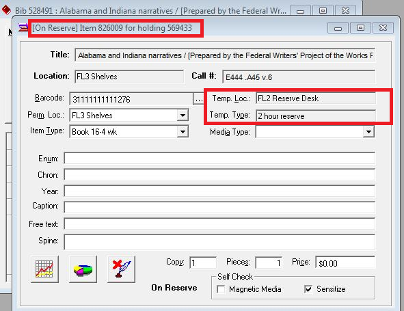Click Temp. Type field 2 hour reserve
Image resolution: width=404 pixels, height=311 pixels.
pyautogui.click(x=316, y=116)
